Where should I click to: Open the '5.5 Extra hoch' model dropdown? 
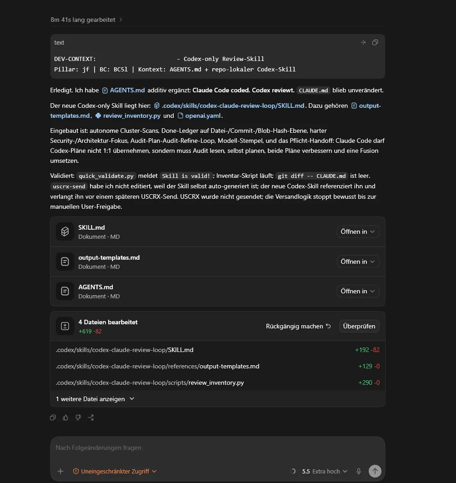pos(325,471)
